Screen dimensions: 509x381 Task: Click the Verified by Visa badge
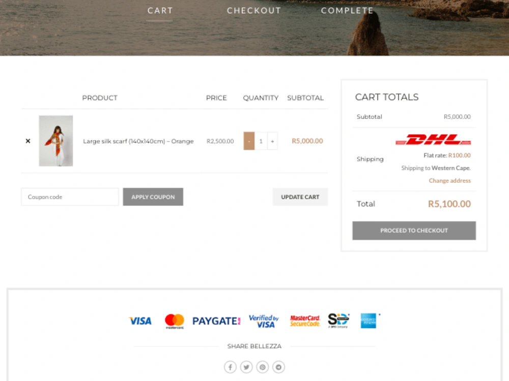(264, 321)
